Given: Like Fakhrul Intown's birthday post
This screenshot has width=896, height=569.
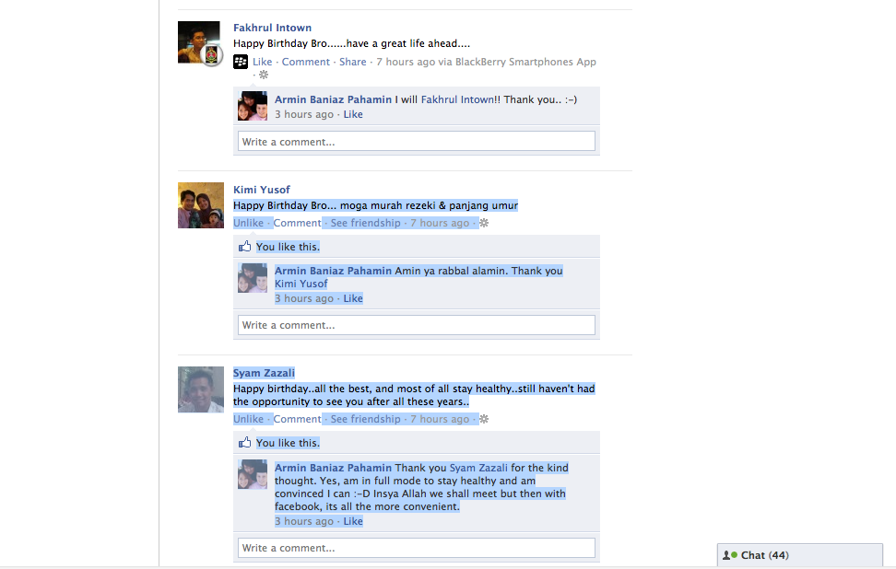Looking at the screenshot, I should point(263,62).
